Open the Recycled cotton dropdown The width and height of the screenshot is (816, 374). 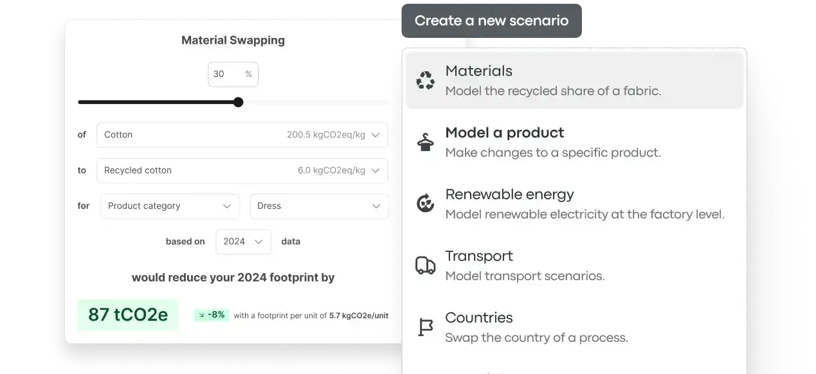(242, 170)
